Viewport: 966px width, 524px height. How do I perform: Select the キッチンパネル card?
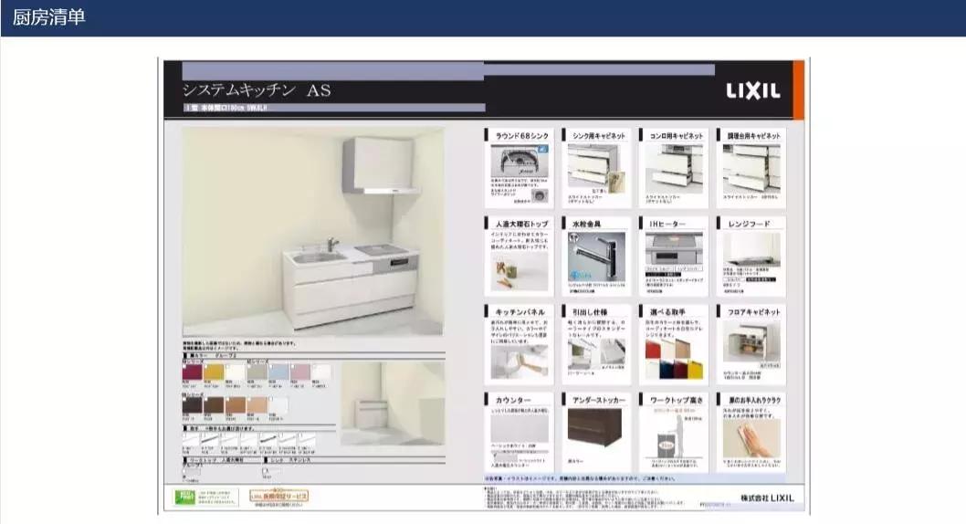click(x=519, y=345)
